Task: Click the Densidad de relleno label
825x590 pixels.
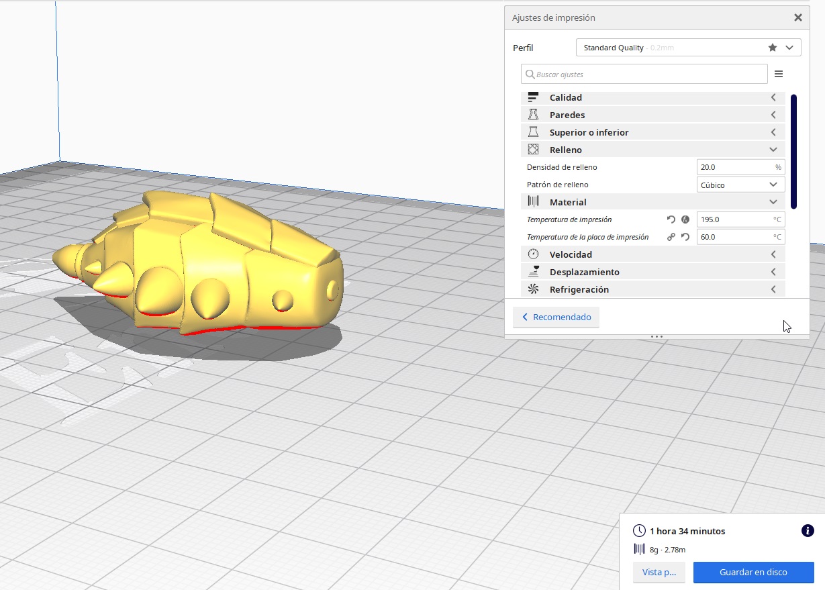Action: point(562,167)
